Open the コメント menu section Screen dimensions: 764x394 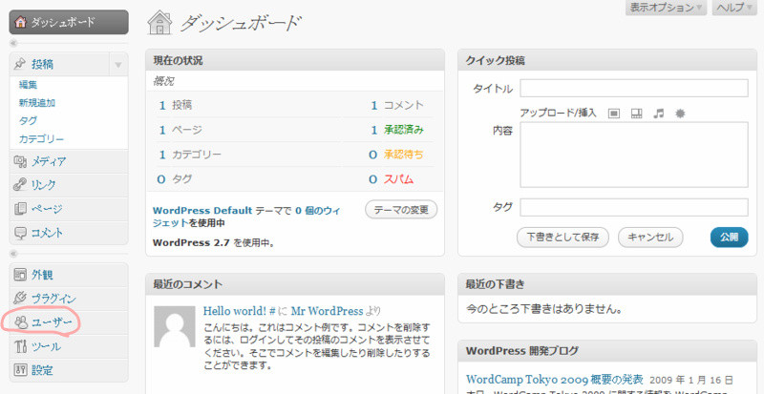[x=69, y=233]
